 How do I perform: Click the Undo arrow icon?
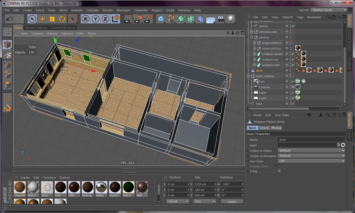click(x=9, y=19)
